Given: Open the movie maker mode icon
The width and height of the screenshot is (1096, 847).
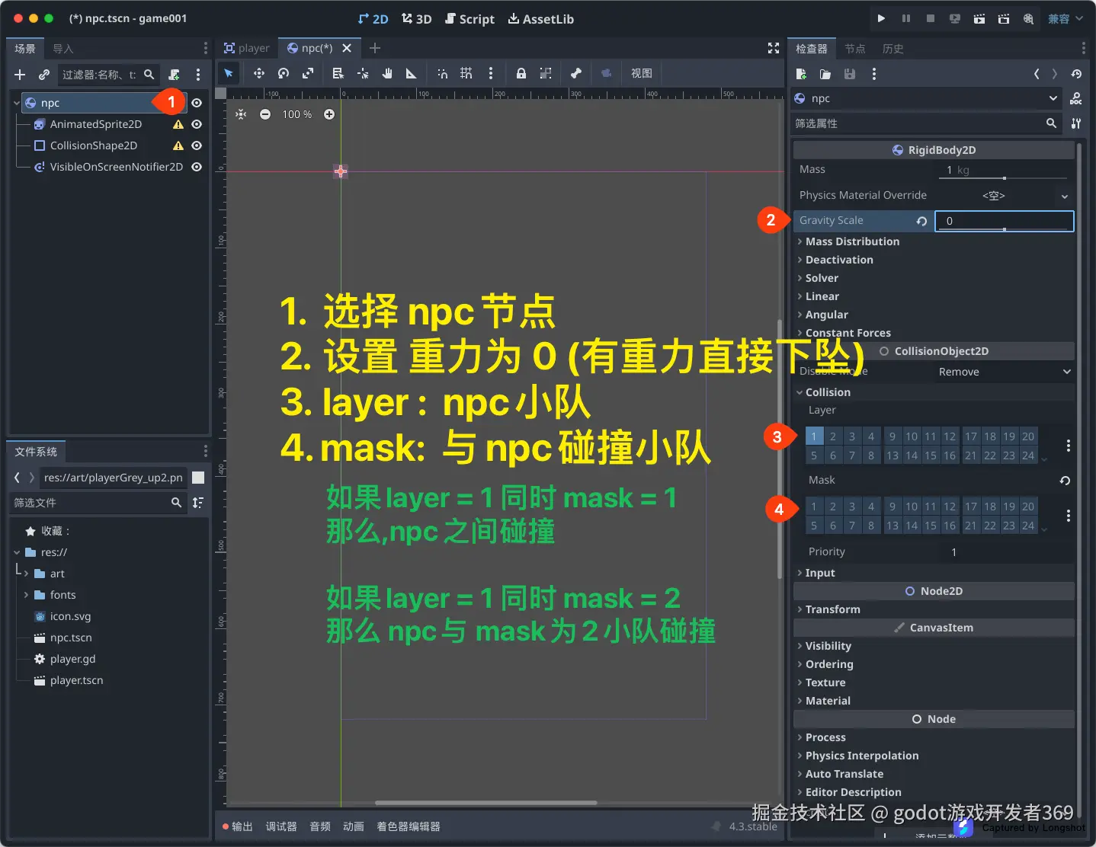Looking at the screenshot, I should (1028, 18).
